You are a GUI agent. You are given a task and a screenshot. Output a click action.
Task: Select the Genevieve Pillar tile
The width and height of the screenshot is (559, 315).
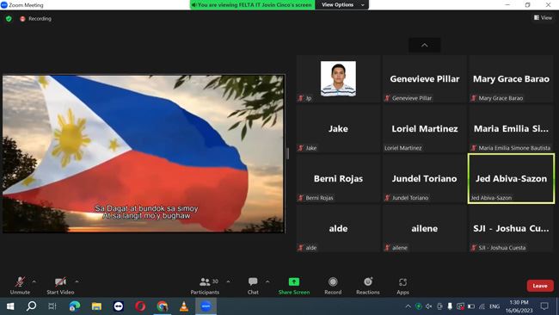(425, 79)
